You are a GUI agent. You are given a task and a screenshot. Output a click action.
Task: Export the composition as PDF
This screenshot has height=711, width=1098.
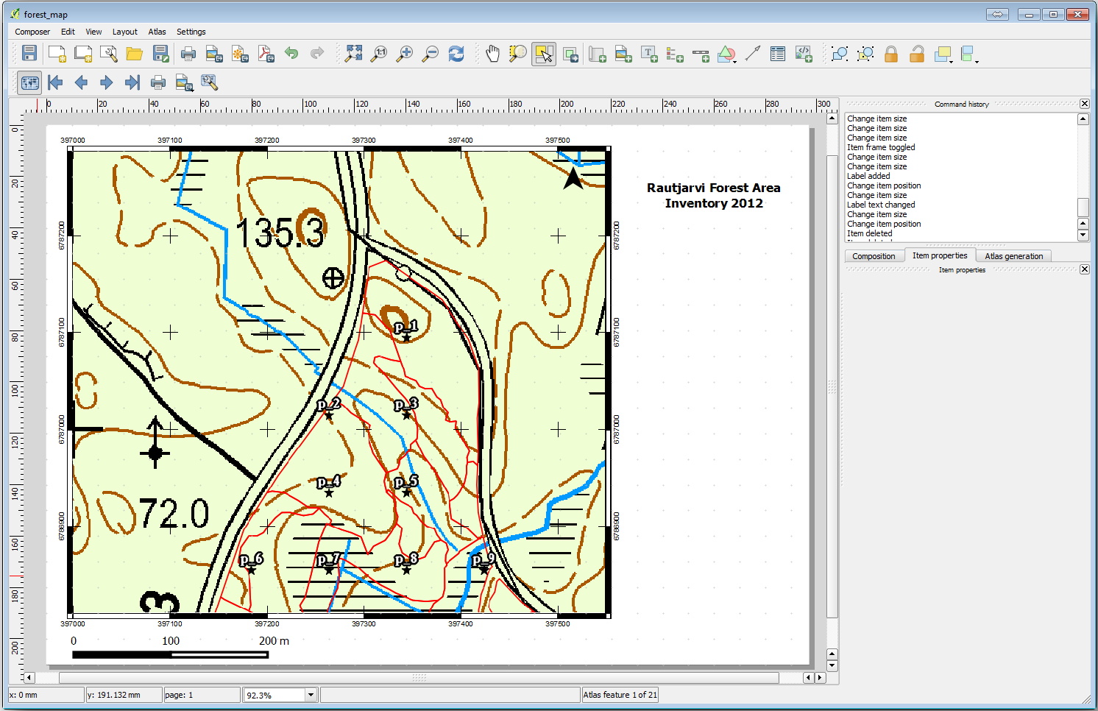(x=266, y=53)
